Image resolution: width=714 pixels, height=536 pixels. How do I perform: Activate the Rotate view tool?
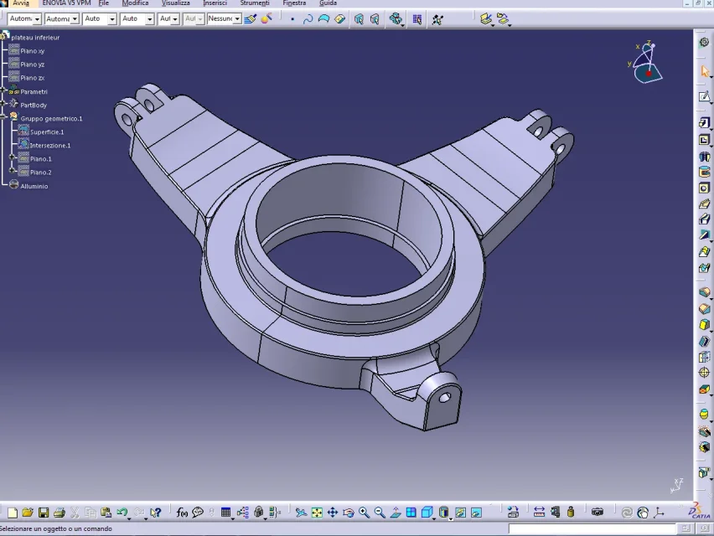coord(349,513)
